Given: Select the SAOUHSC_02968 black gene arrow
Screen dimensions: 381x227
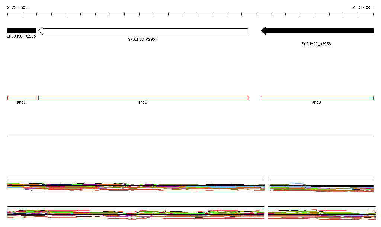Looking at the screenshot, I should (317, 30).
